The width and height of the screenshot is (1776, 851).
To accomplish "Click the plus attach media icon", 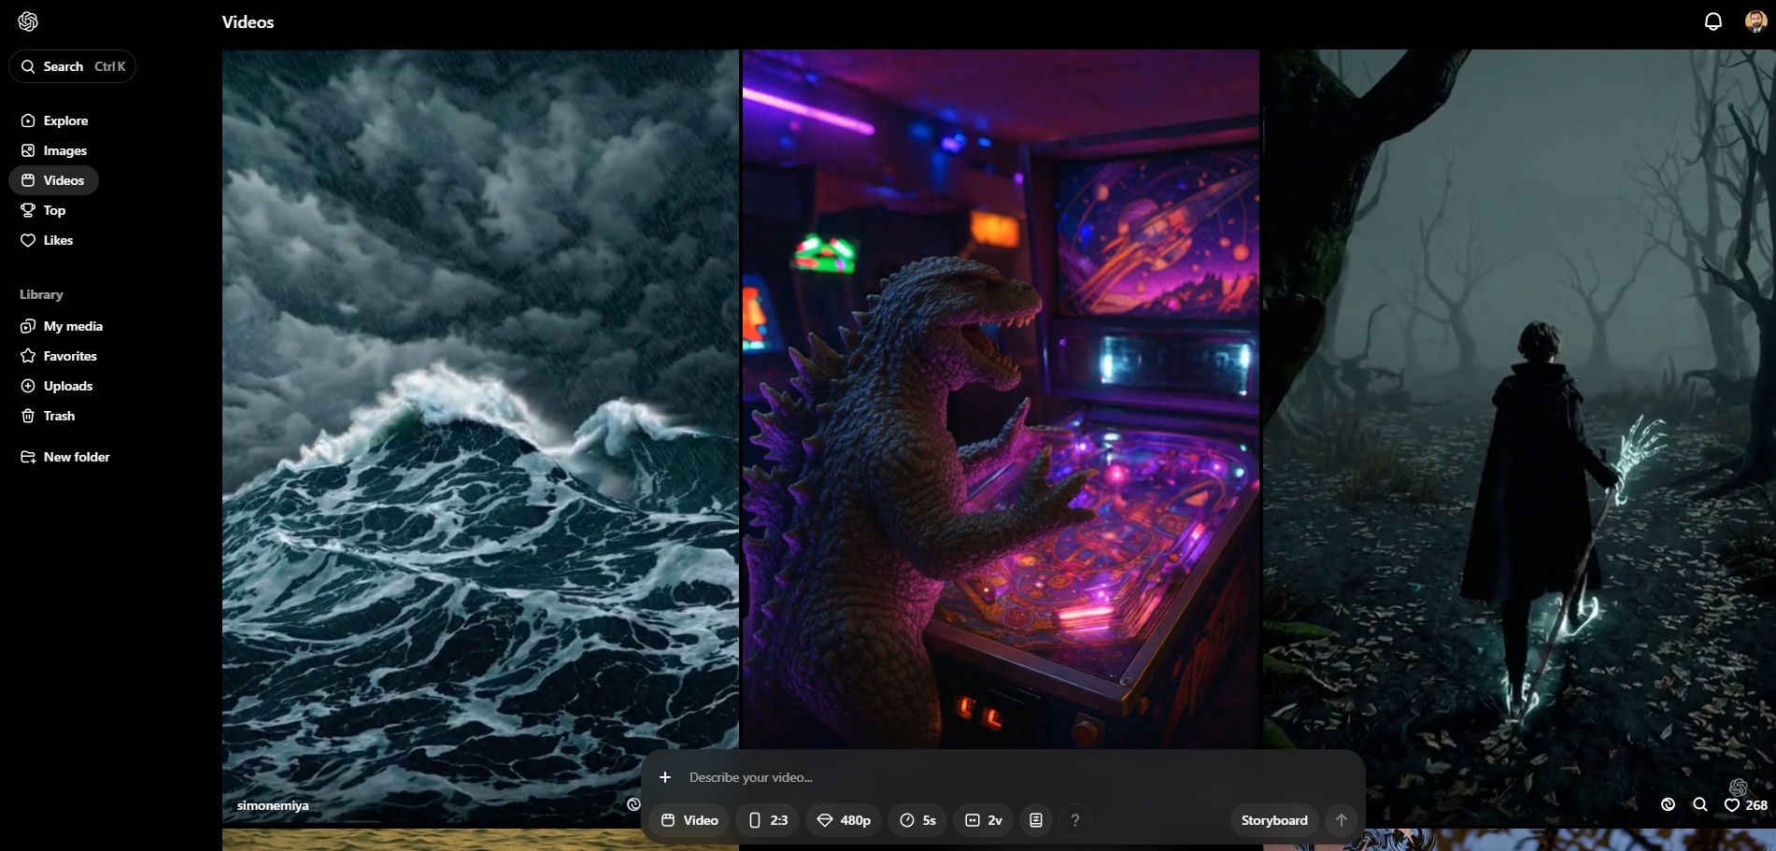I will [665, 777].
